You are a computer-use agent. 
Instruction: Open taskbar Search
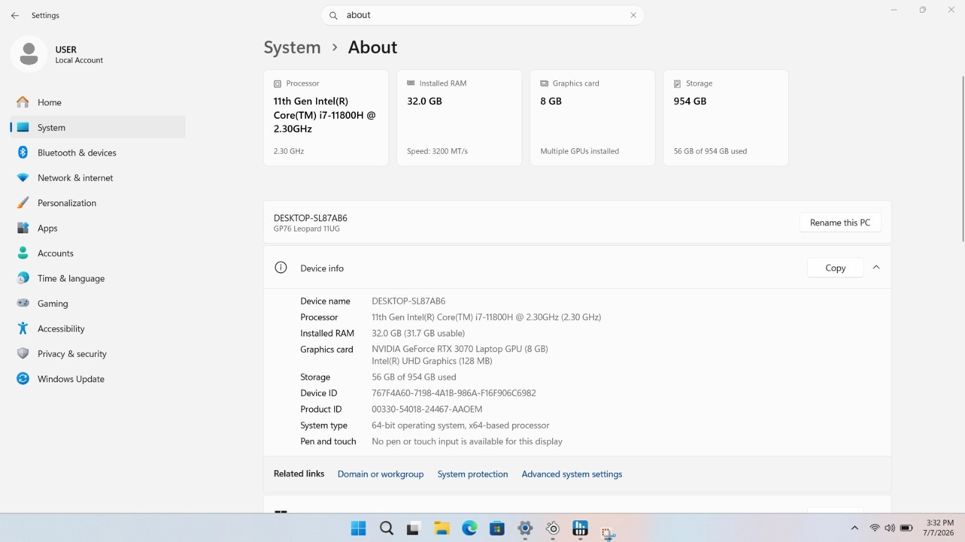(387, 529)
